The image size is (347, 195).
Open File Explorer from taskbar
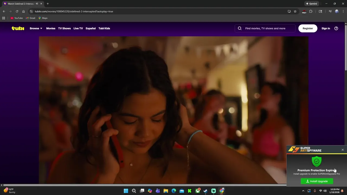(166, 191)
